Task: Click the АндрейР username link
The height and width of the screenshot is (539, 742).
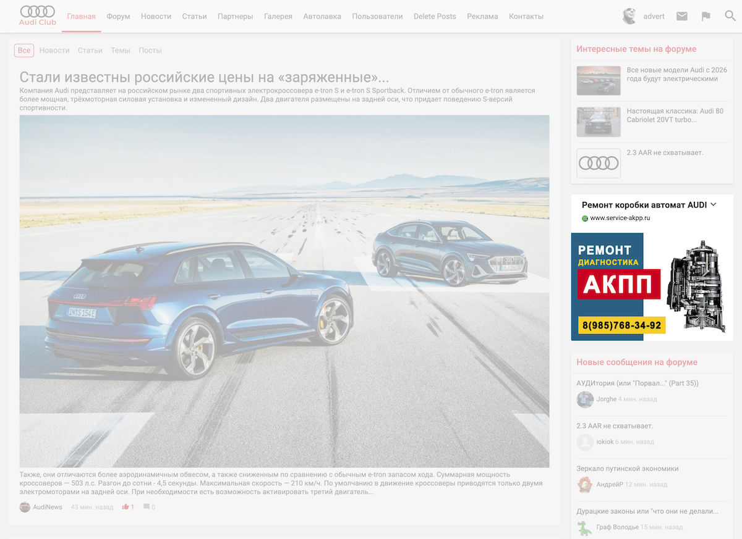Action: [610, 485]
